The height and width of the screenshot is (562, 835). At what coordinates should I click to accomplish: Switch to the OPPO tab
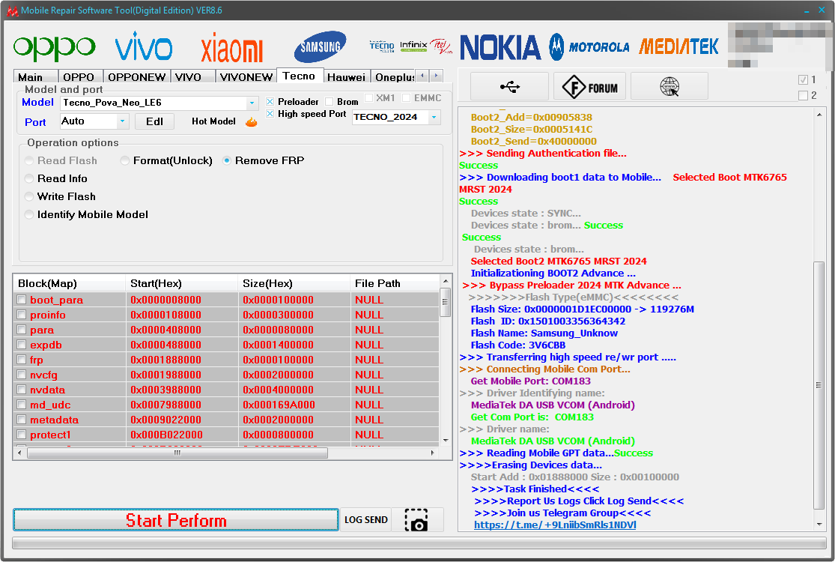80,76
